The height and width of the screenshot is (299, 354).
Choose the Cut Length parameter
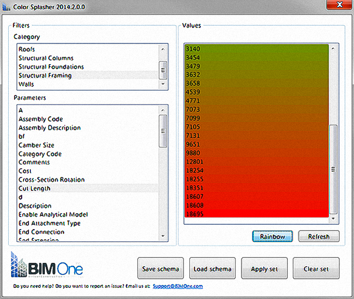34,189
